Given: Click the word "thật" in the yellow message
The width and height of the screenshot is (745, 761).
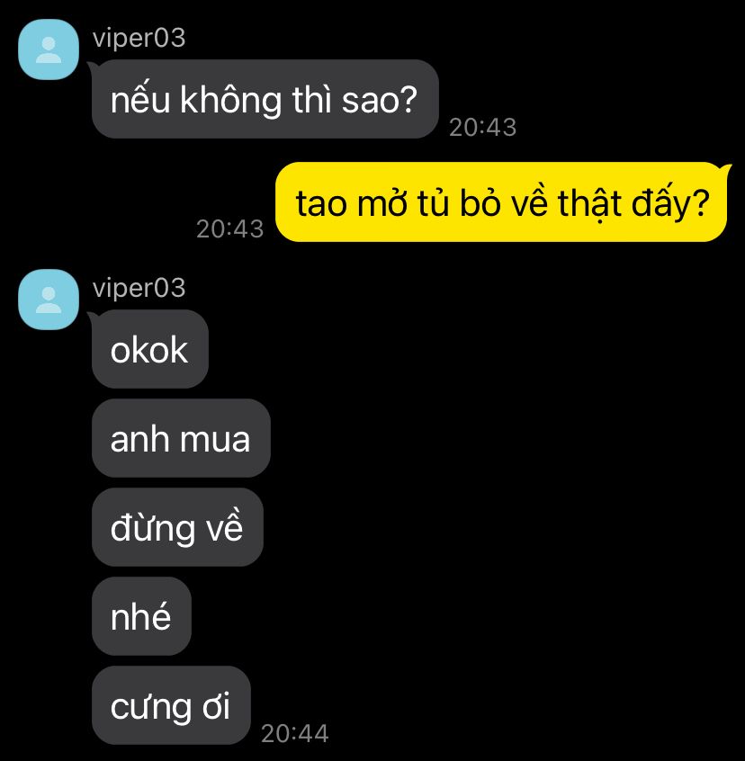Looking at the screenshot, I should click(589, 203).
